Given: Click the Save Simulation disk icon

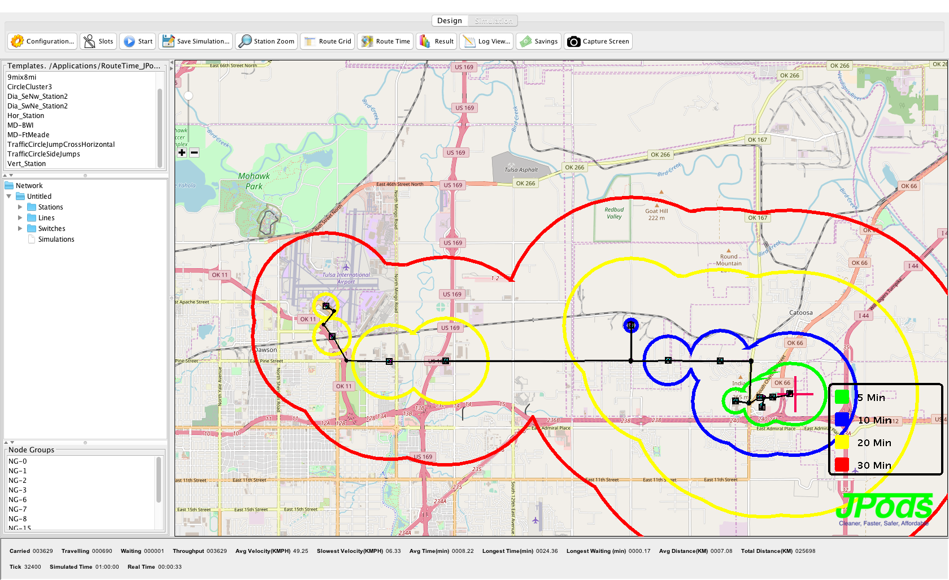Looking at the screenshot, I should 168,41.
